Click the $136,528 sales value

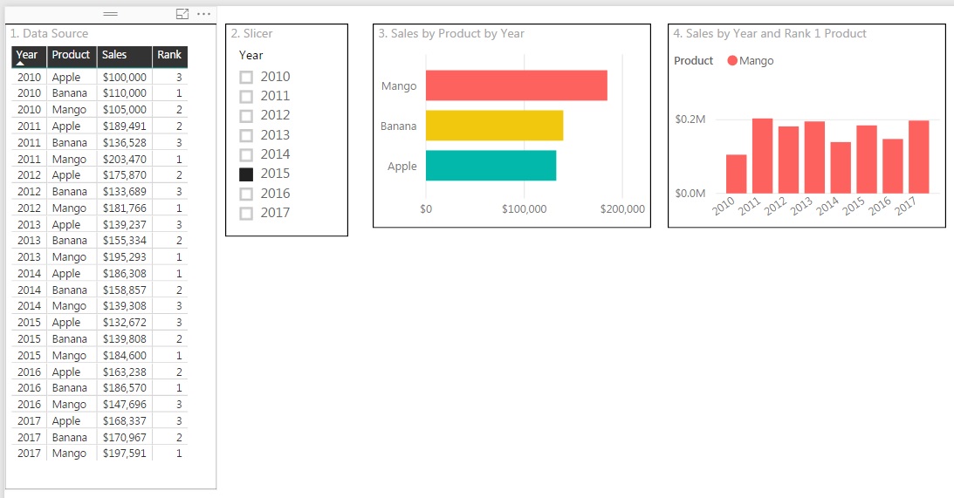(124, 142)
